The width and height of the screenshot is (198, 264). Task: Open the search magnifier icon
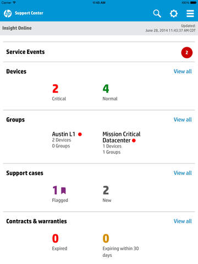tap(157, 14)
